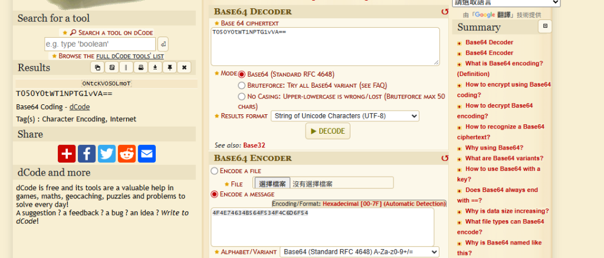Open 'What are Base64 variants?' link

504,158
